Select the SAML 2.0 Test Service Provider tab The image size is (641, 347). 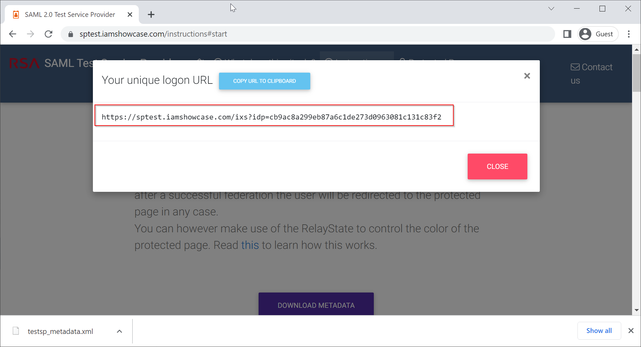(x=70, y=15)
